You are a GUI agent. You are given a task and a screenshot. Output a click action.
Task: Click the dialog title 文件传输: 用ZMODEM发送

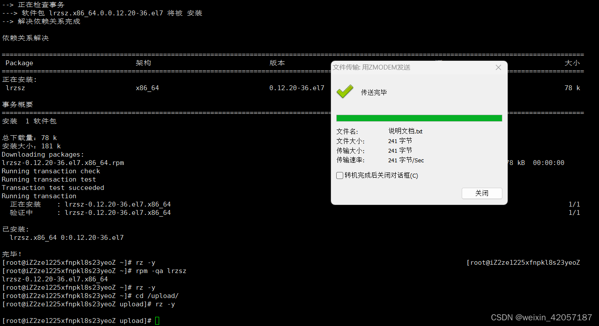click(372, 67)
